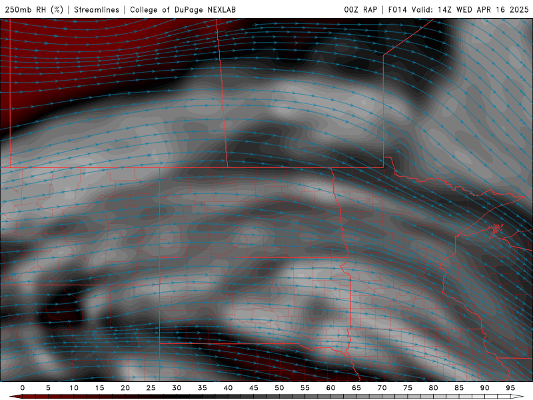Image resolution: width=533 pixels, height=400 pixels.
Task: Click the color scale label "90"
Action: click(x=485, y=388)
